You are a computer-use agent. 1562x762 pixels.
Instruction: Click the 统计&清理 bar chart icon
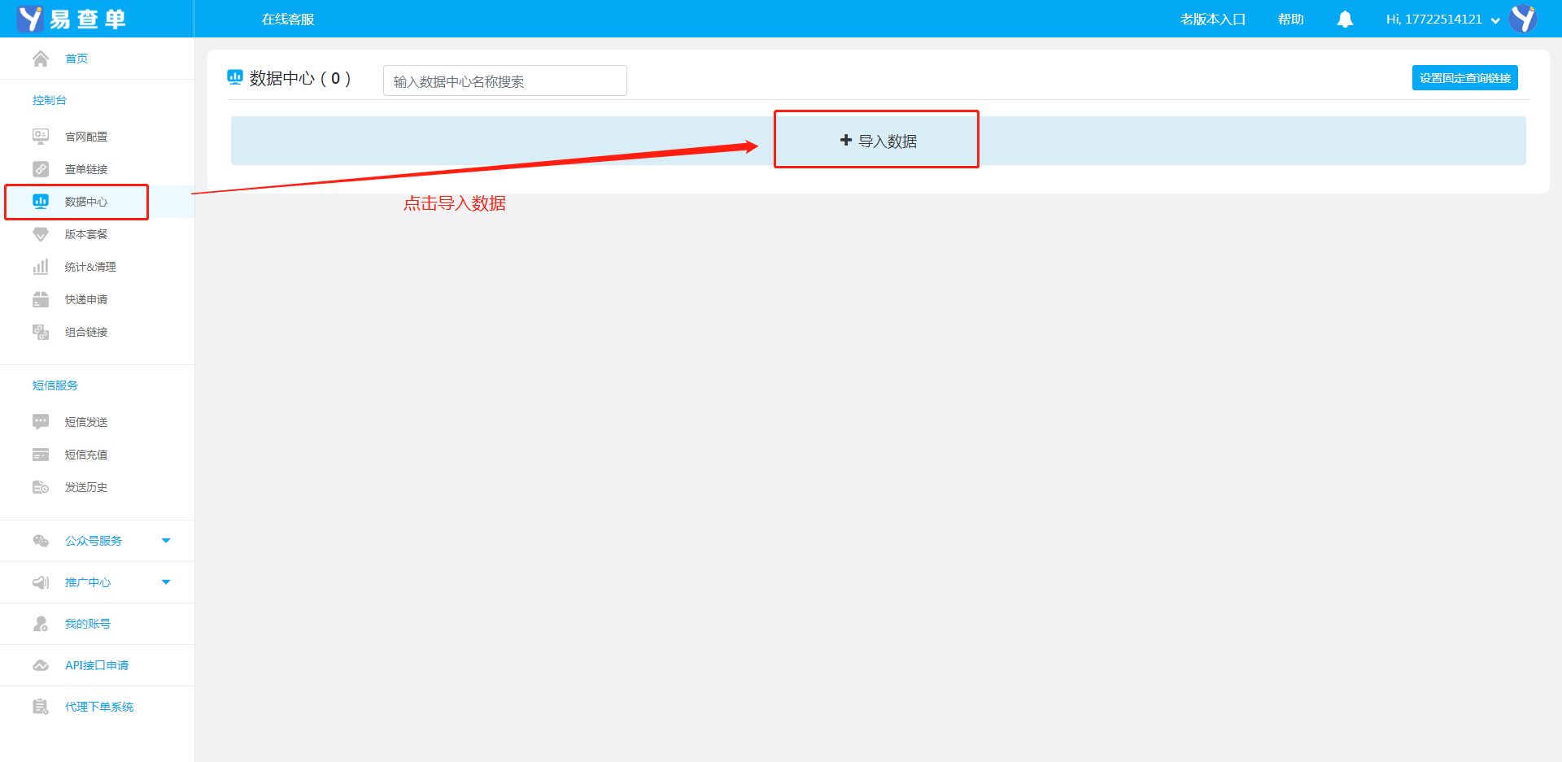click(41, 267)
